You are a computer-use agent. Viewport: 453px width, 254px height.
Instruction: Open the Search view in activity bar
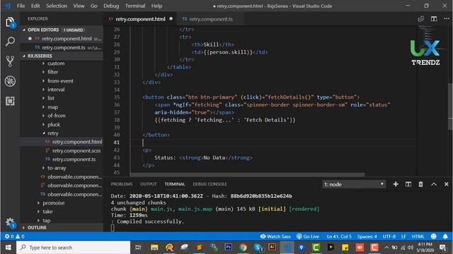pyautogui.click(x=10, y=42)
